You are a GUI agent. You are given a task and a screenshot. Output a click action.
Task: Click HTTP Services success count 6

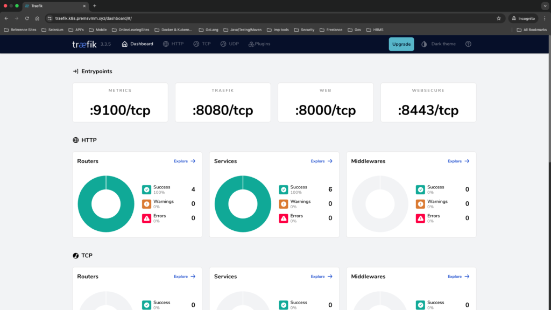point(330,189)
